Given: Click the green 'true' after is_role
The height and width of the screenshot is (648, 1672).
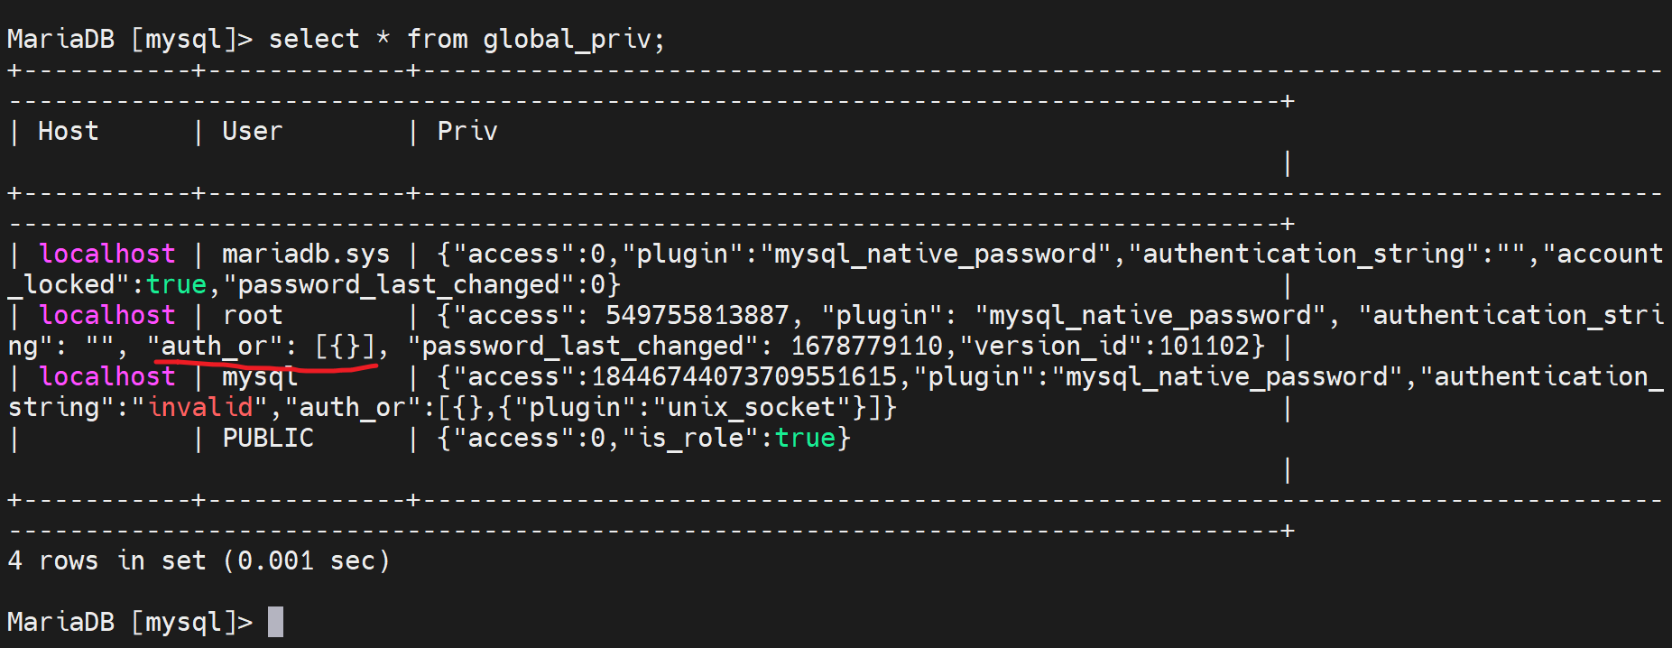Looking at the screenshot, I should pos(805,439).
